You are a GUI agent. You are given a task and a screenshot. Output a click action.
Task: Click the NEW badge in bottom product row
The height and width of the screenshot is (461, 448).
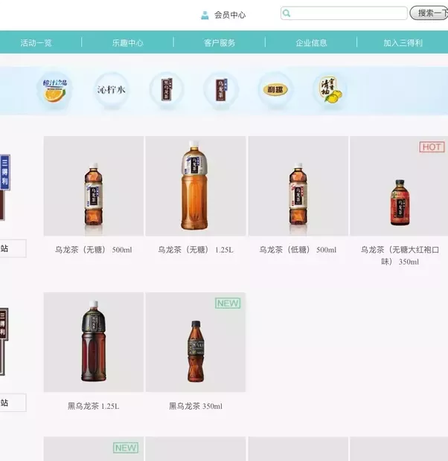tap(126, 448)
